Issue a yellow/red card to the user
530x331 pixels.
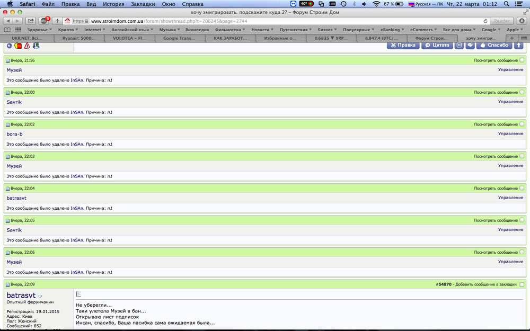click(18, 46)
